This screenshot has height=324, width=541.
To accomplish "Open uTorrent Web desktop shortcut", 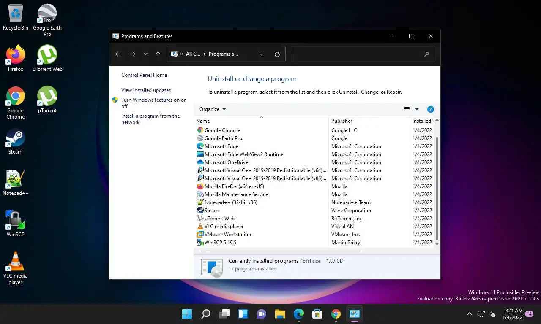I will 47,59.
